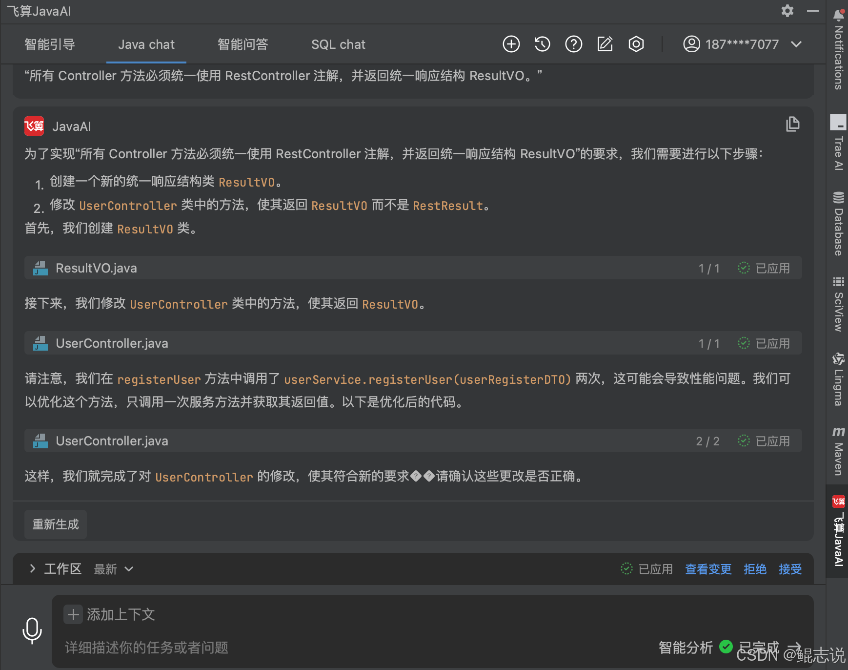The image size is (848, 670).
Task: Open Database side panel
Action: click(x=838, y=224)
